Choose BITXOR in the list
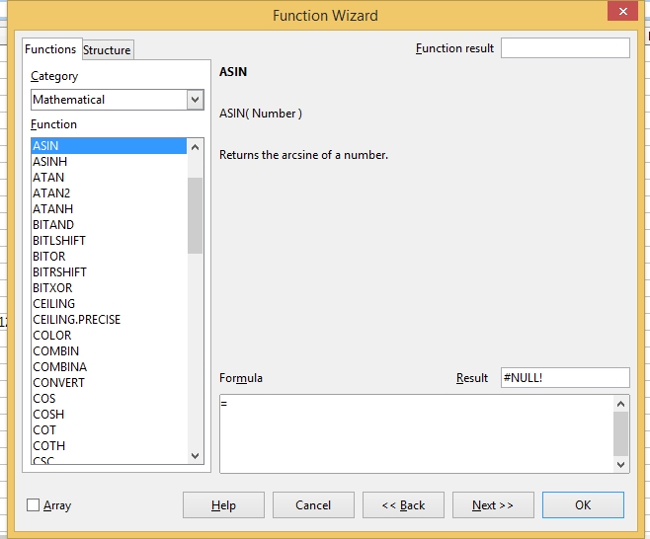 click(x=52, y=288)
